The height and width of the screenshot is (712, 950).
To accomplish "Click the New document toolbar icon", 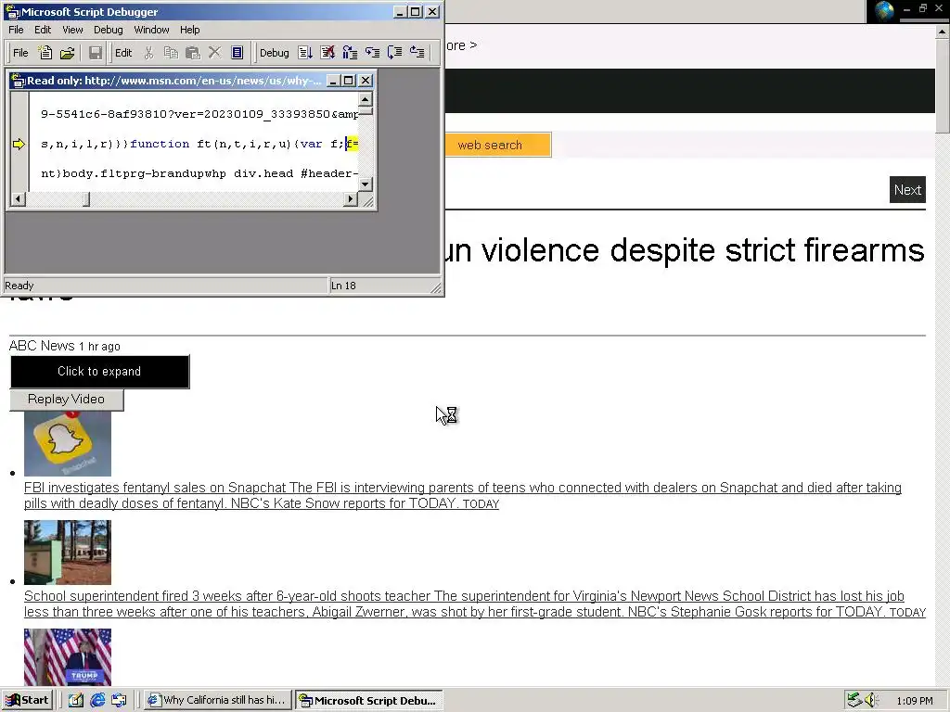I will [x=45, y=53].
